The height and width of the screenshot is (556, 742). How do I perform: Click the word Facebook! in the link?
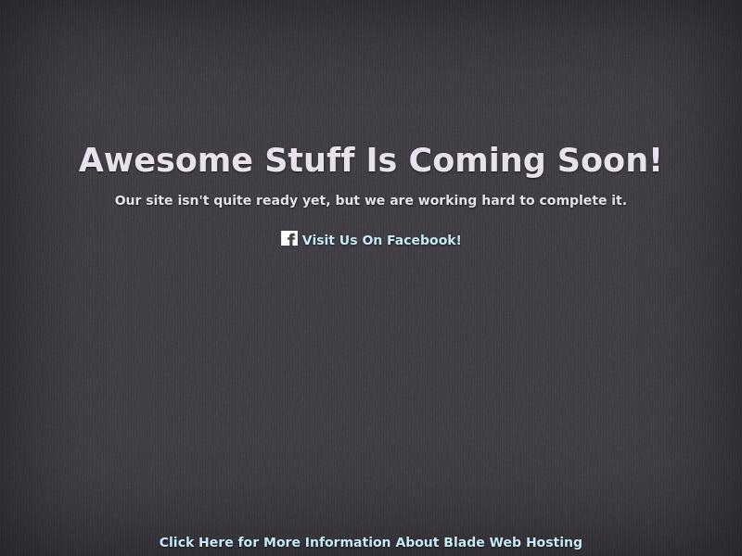point(424,240)
